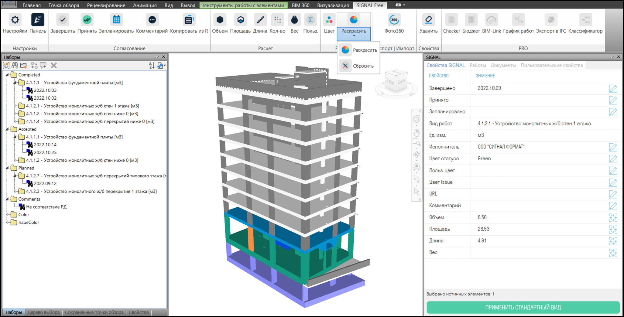Expand 4.1.2.1 стен 1 этажа under Completed
624x317 pixels.
pos(15,106)
